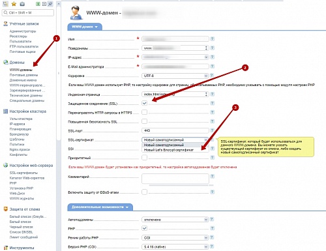Click the Учётные записи section icon

(x=6, y=24)
